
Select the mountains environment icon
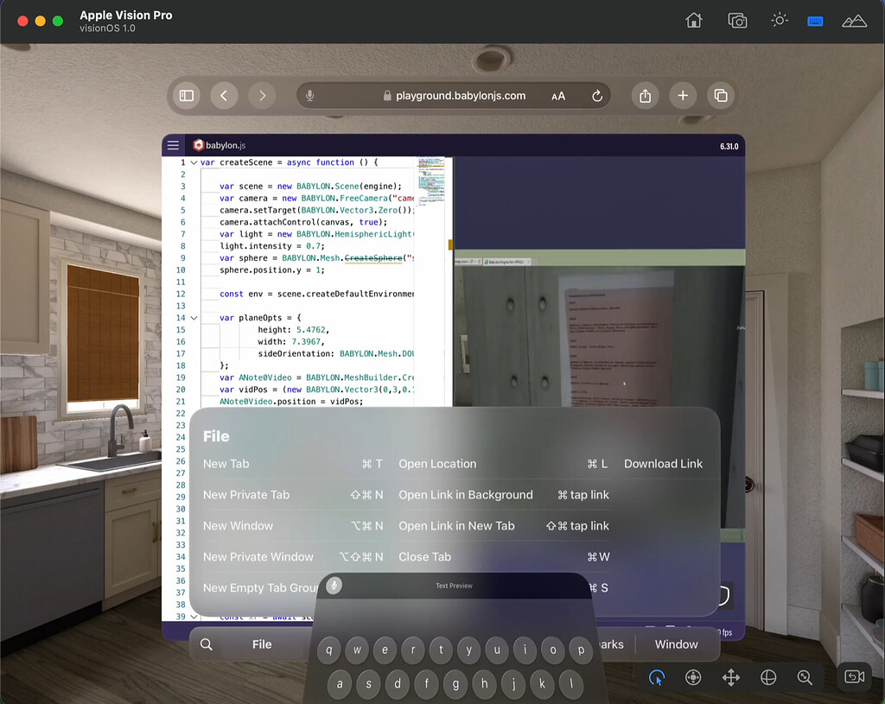point(854,20)
